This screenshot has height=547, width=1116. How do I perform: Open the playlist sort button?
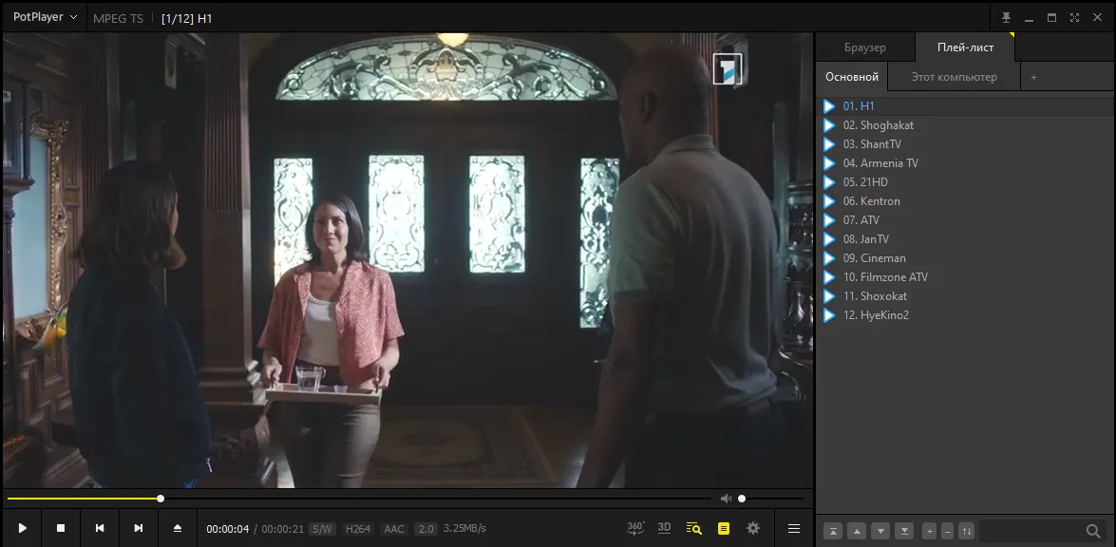[967, 531]
